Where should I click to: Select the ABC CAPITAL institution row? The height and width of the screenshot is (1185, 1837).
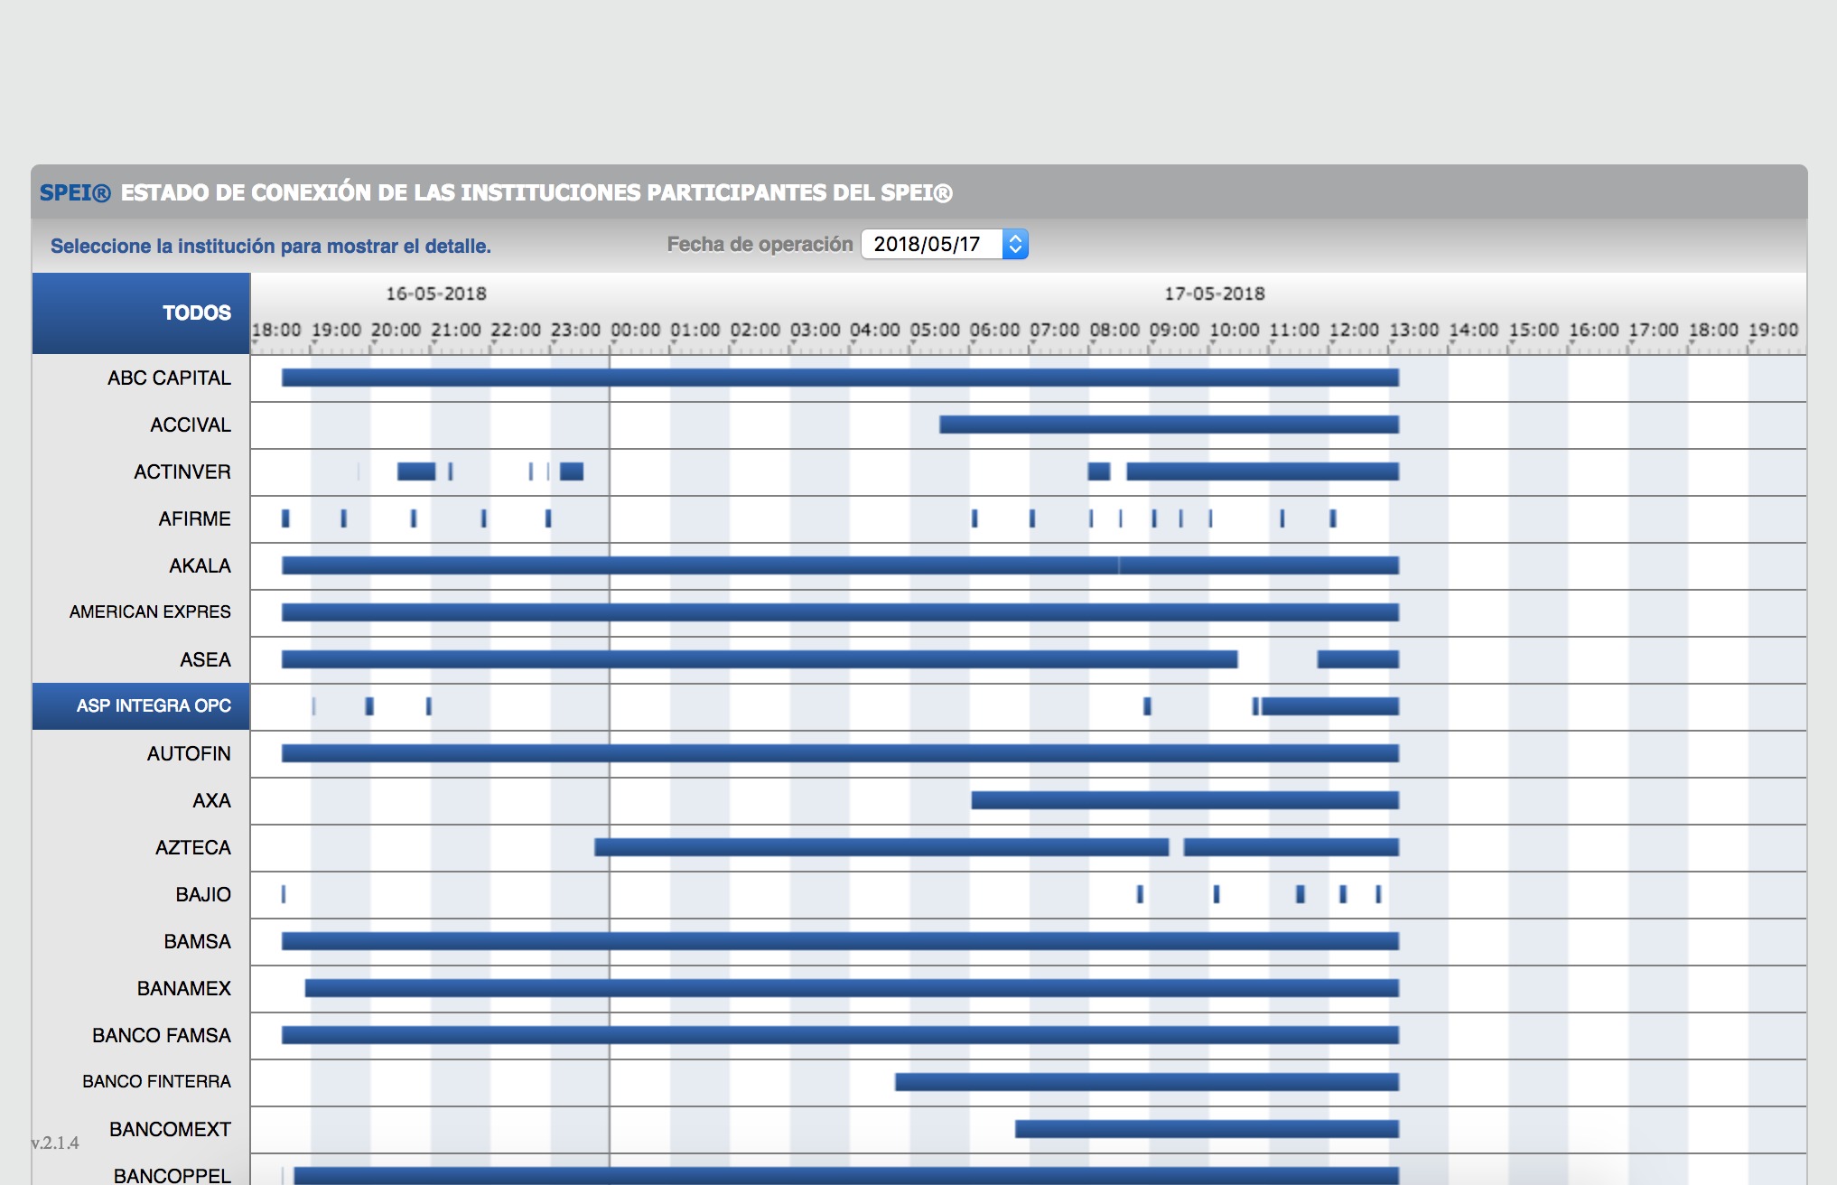point(141,378)
